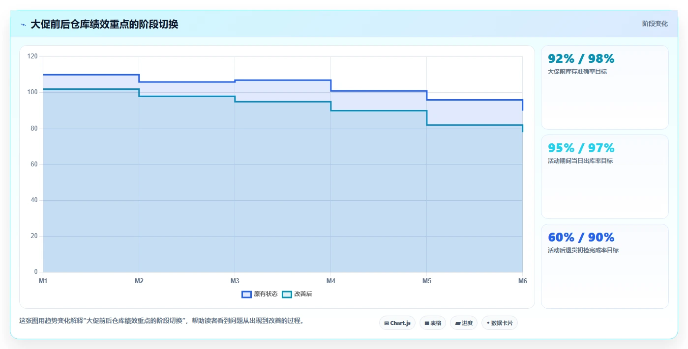Screen dimensions: 688x349
Task: Click the M6 x-axis label
Action: [522, 281]
